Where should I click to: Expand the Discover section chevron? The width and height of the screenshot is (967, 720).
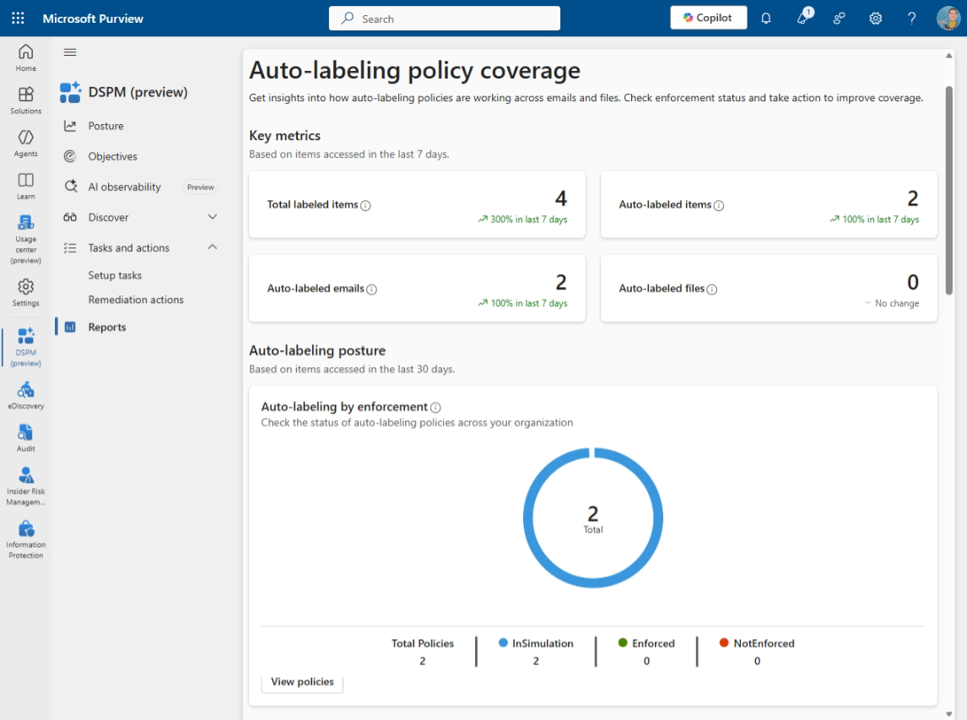[213, 217]
